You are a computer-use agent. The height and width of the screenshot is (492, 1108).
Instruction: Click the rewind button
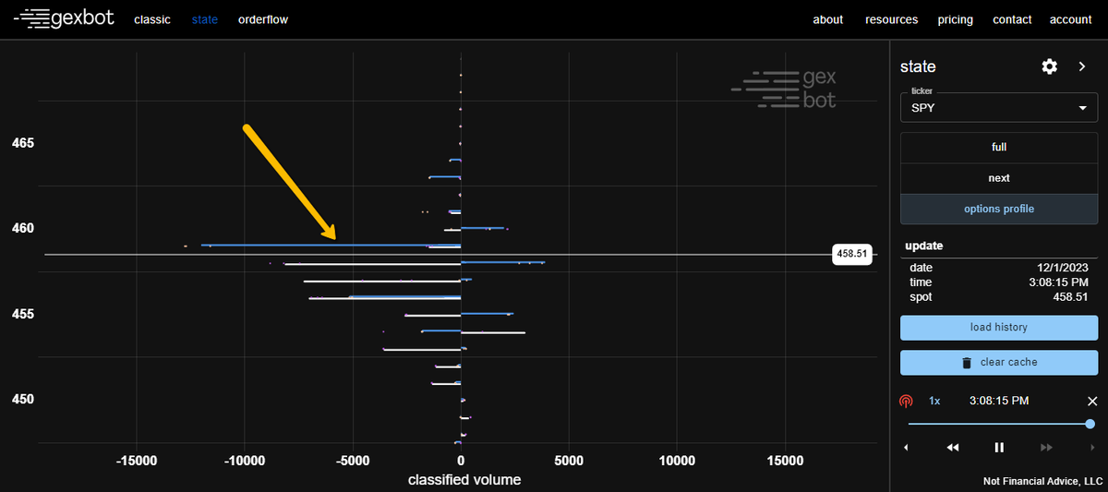click(953, 448)
